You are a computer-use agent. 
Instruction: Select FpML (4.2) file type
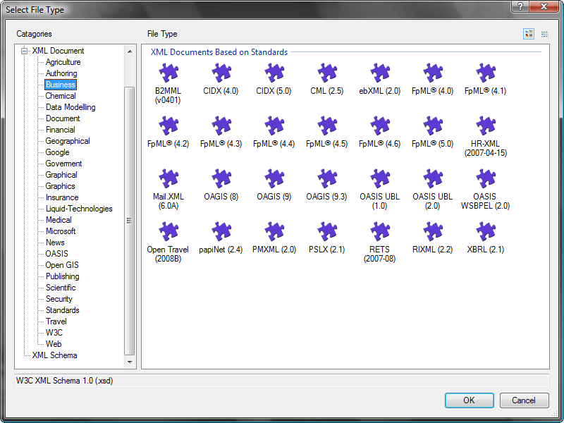pyautogui.click(x=168, y=126)
